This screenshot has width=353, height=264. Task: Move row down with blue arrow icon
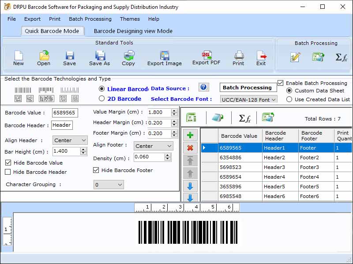click(191, 185)
